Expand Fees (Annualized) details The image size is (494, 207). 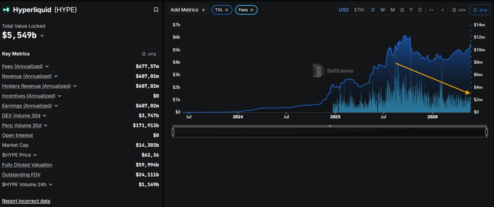[47, 66]
